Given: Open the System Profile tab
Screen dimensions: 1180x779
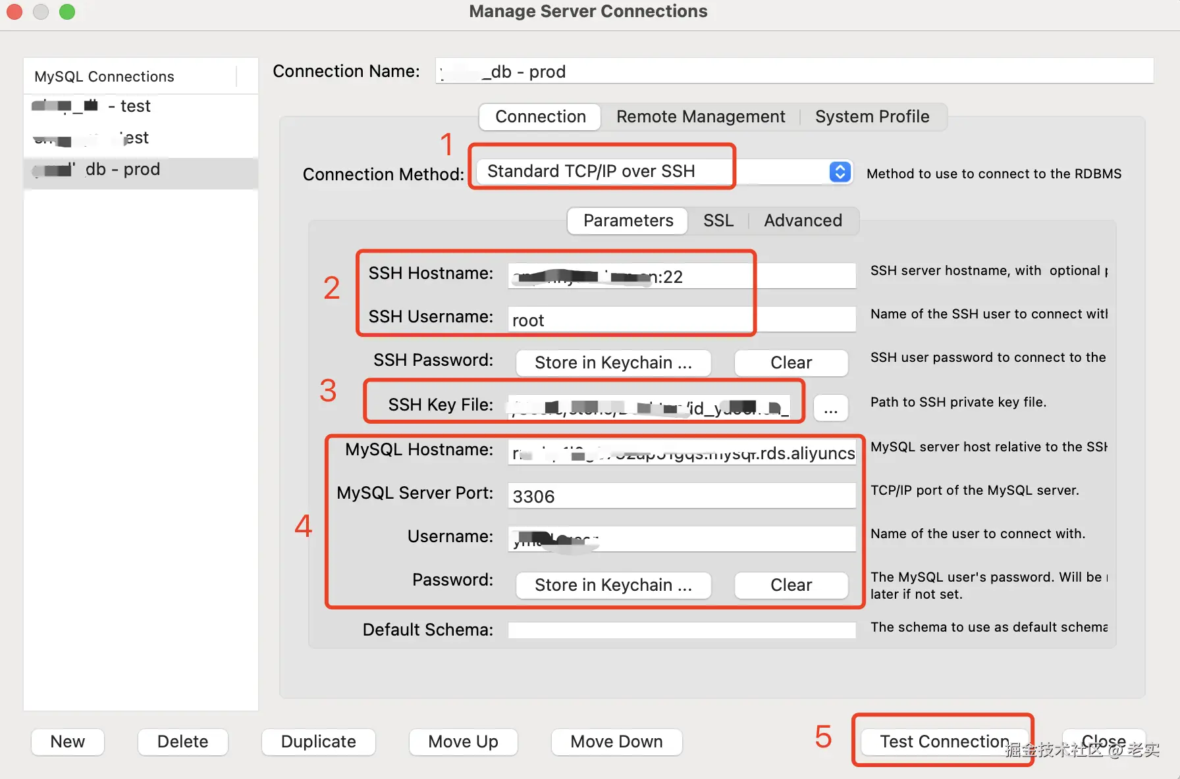Looking at the screenshot, I should (872, 116).
